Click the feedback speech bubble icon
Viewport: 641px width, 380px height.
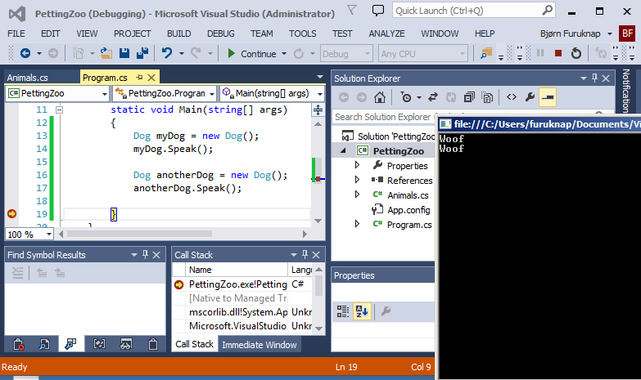pyautogui.click(x=378, y=11)
